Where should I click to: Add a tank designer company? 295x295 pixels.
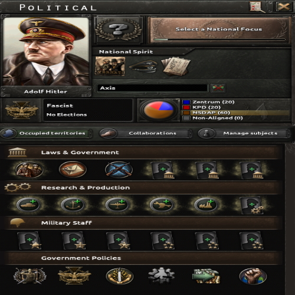pos(28,205)
